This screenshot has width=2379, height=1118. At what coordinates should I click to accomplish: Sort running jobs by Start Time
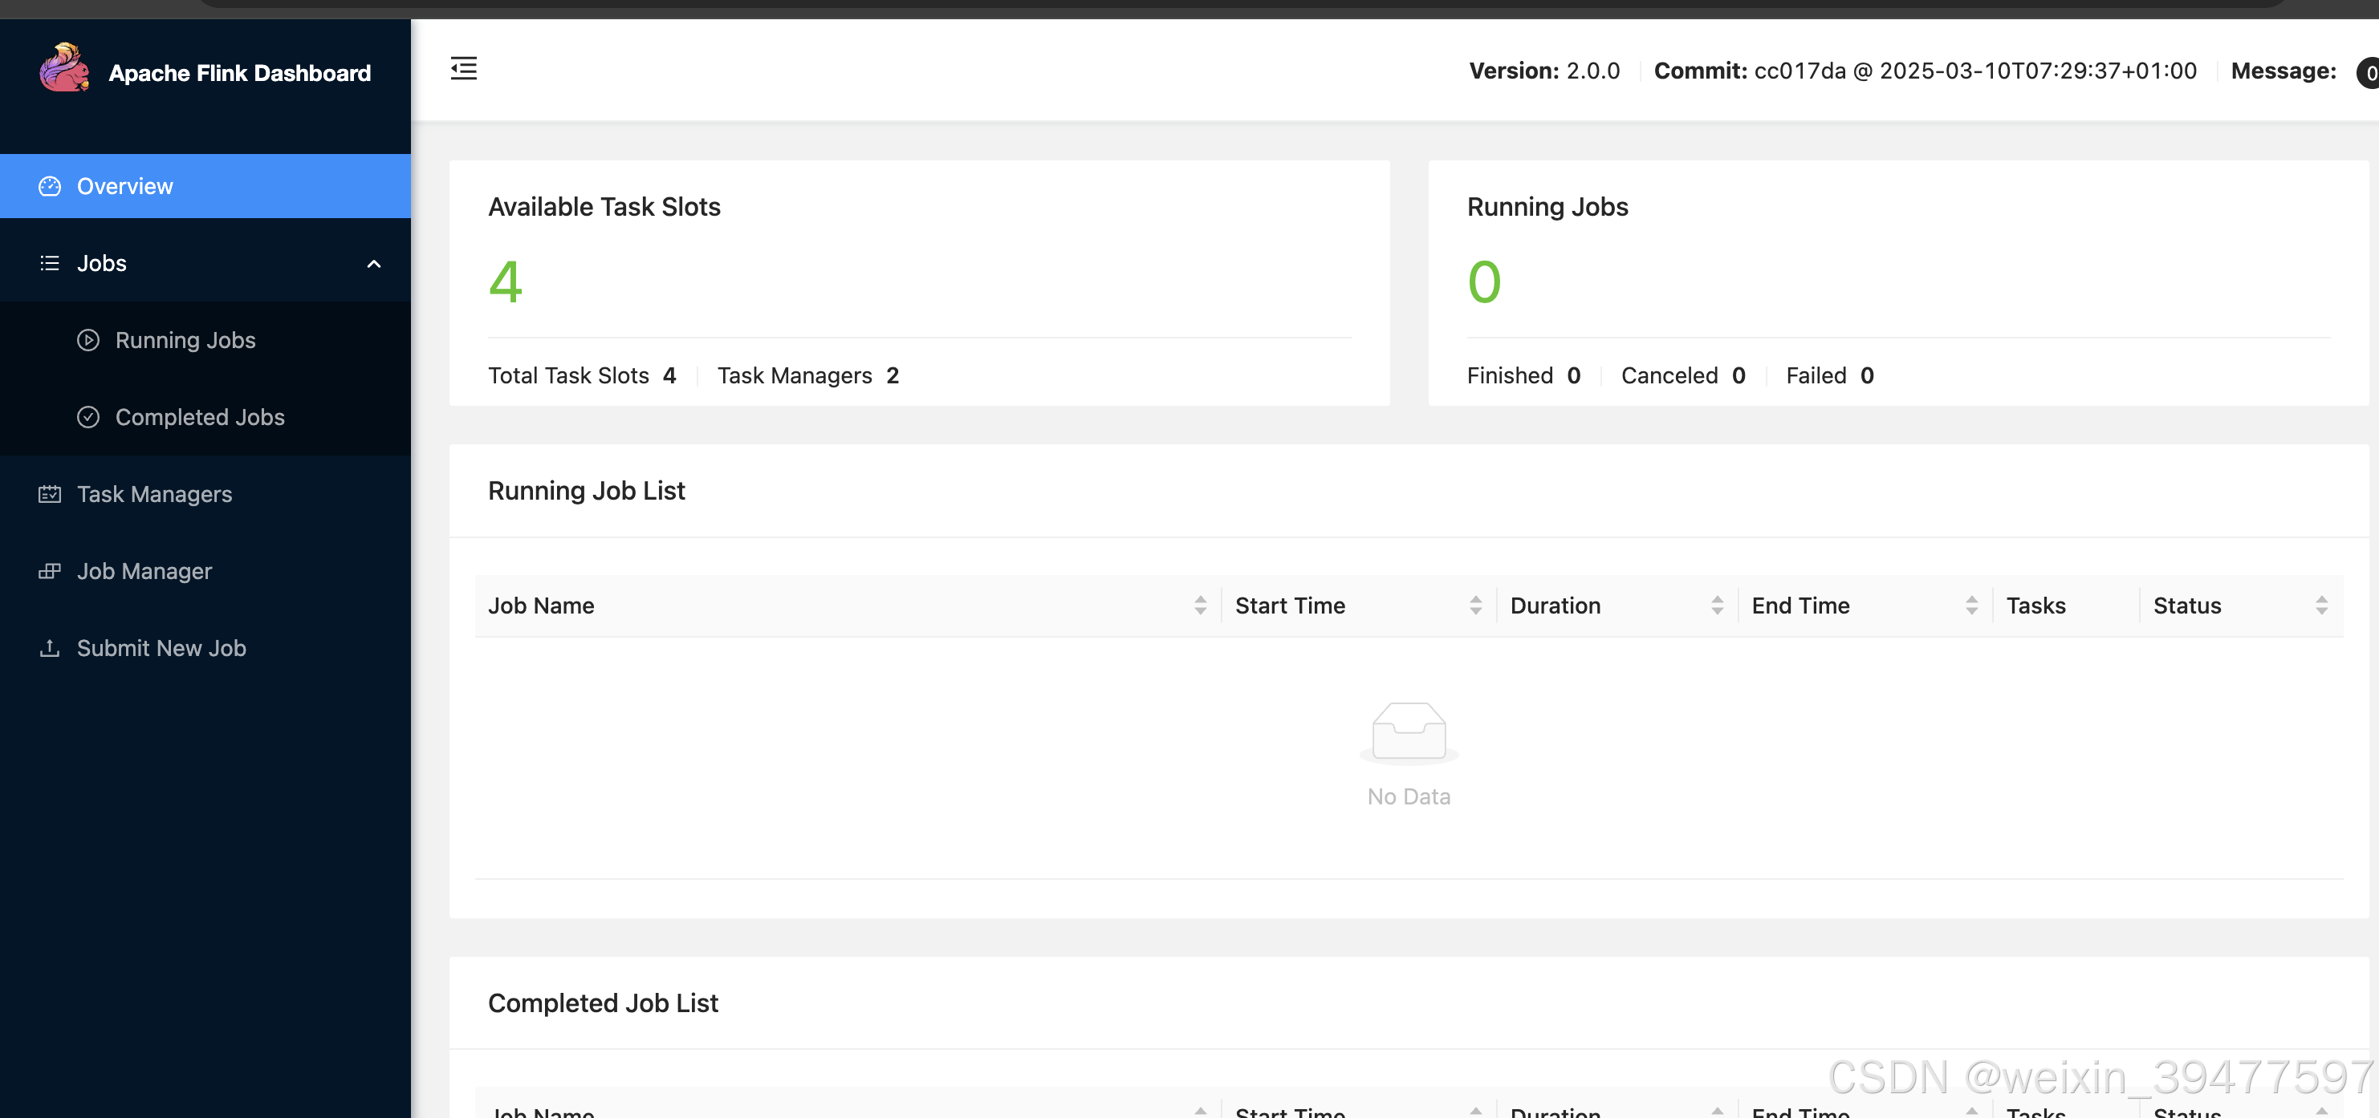coord(1475,606)
